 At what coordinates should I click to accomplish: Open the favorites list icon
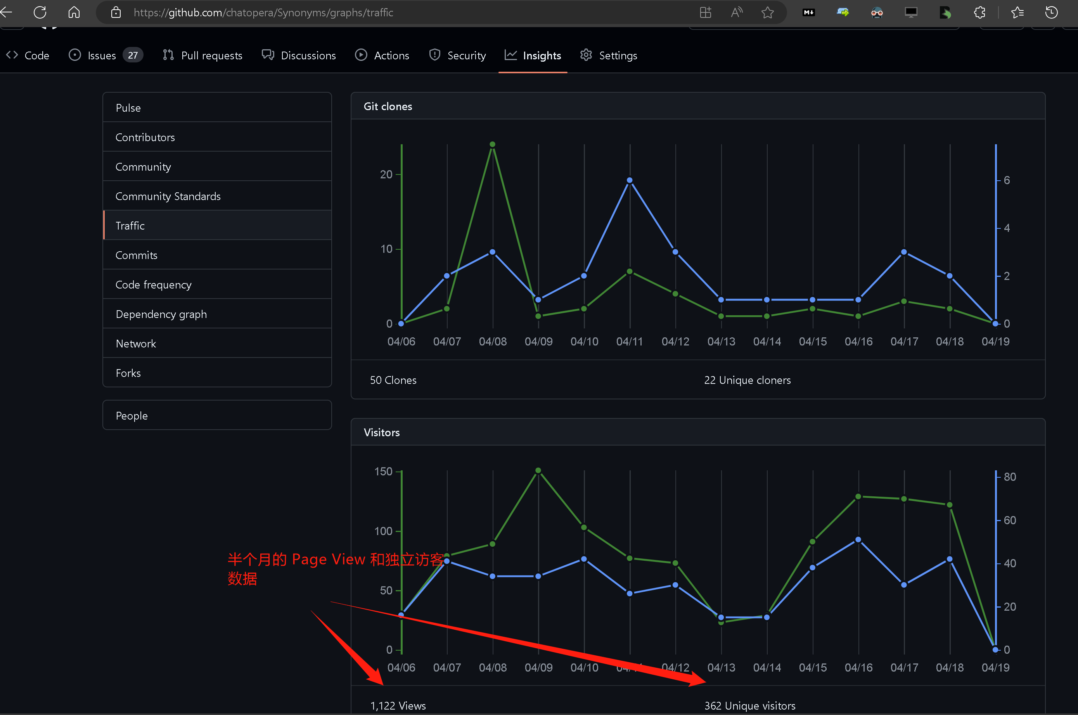click(x=1017, y=12)
